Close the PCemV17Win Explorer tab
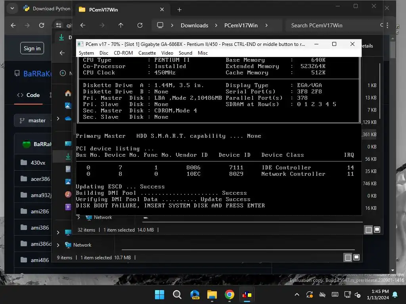 tap(162, 9)
